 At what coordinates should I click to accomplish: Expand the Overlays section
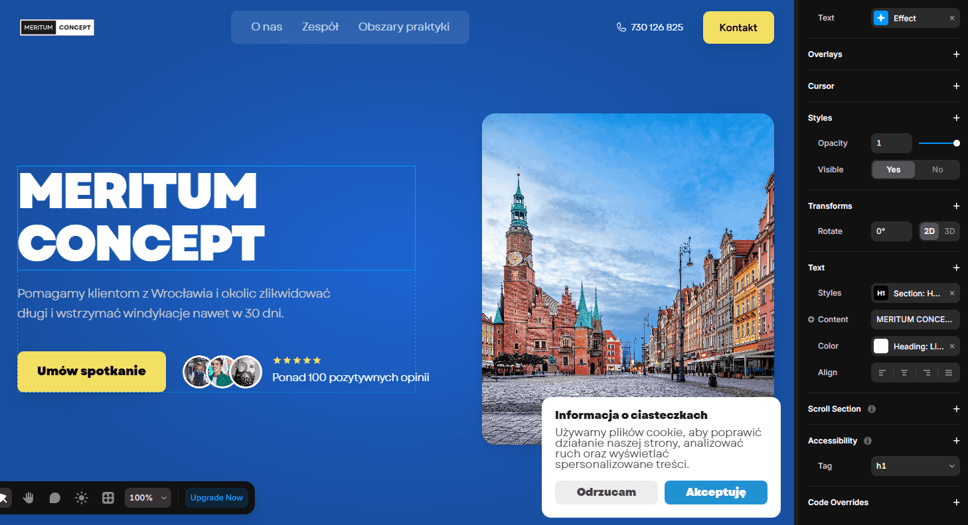pyautogui.click(x=956, y=54)
